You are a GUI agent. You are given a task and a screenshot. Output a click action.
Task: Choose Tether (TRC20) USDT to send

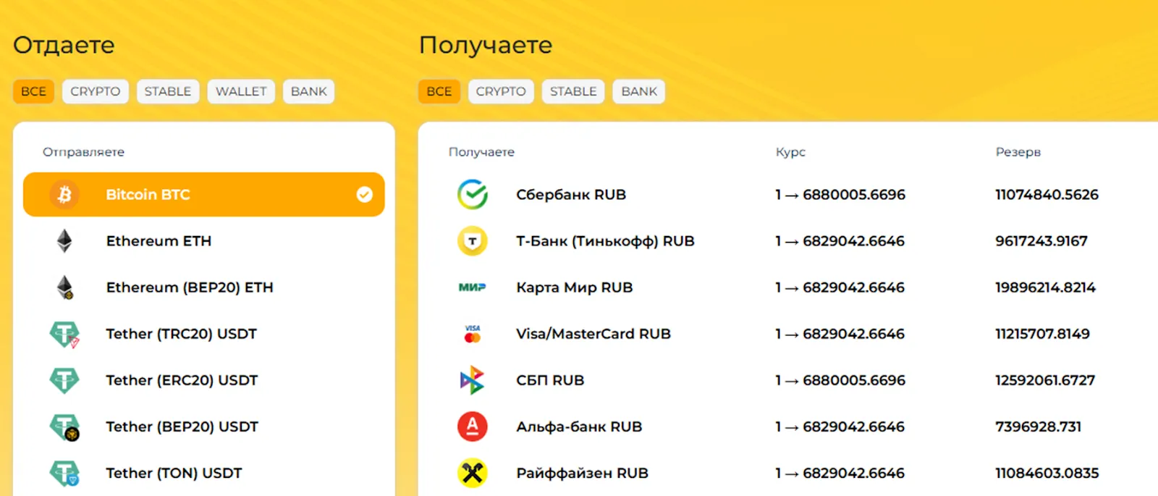tap(204, 334)
